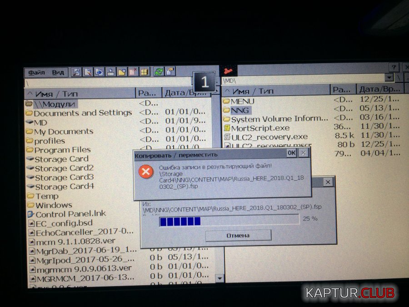This screenshot has height=307, width=409.
Task: Click the View file magnifier toolbar icon
Action: (77, 72)
